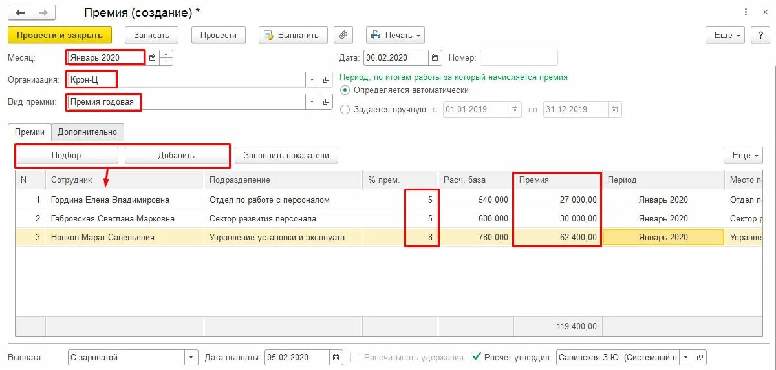Viewport: 776px width, 370px height.
Task: Click premium cell 30 000,00
Action: click(557, 218)
